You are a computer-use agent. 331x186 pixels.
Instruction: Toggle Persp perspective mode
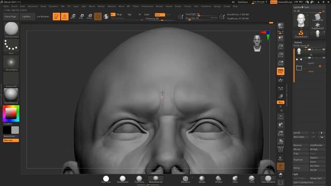280,71
